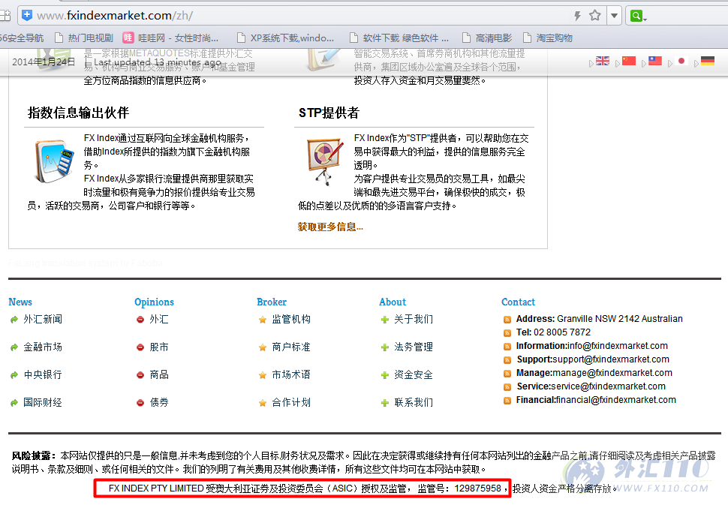The height and width of the screenshot is (508, 728).
Task: Click the green plus icon beside 资金安全
Action: click(385, 375)
